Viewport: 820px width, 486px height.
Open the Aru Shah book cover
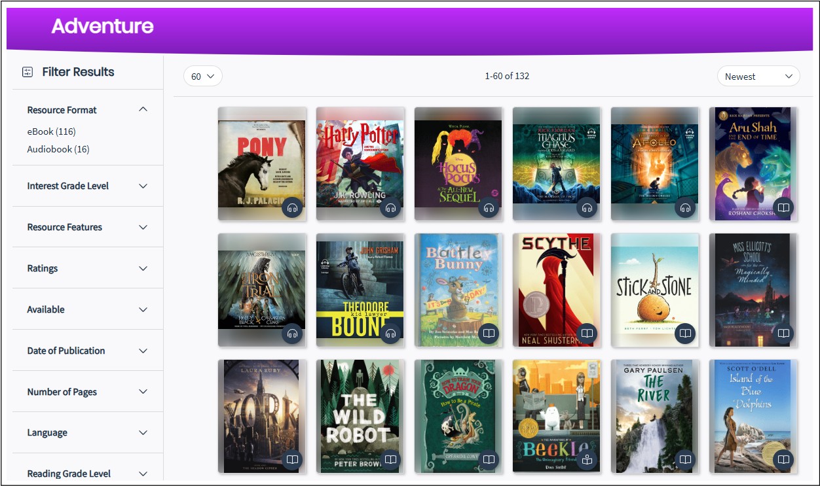pyautogui.click(x=753, y=164)
